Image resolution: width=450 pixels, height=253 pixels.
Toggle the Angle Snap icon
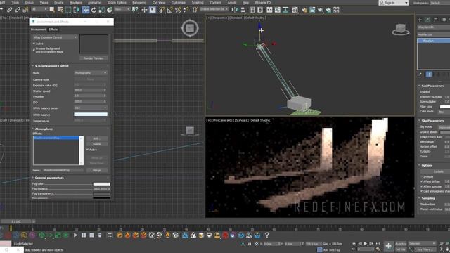tap(170, 10)
